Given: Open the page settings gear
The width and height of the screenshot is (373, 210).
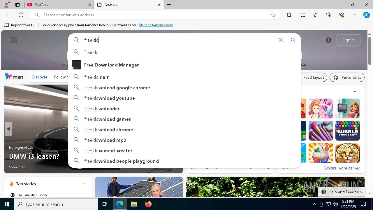Looking at the screenshot, I should [x=328, y=40].
